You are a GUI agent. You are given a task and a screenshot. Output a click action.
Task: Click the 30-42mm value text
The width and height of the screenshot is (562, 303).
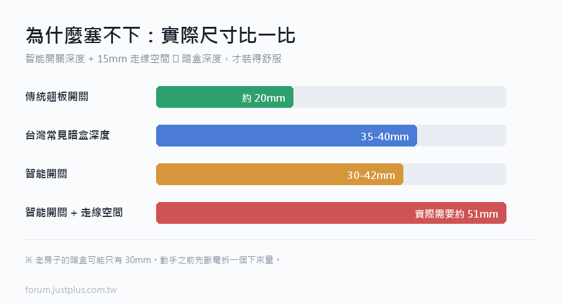(x=371, y=175)
